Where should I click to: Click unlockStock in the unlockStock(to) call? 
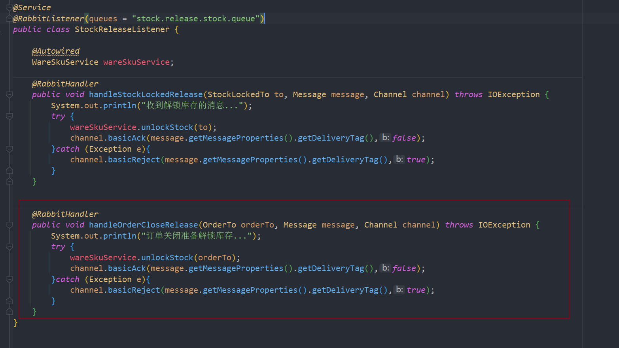[x=167, y=127]
